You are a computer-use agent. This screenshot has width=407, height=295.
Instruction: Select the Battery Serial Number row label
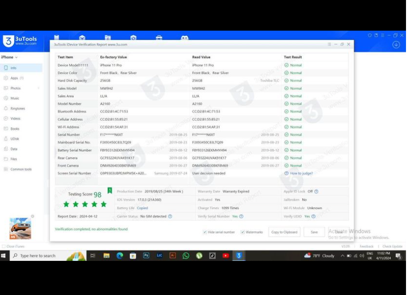(x=75, y=150)
